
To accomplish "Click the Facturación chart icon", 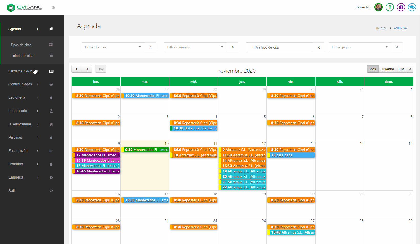I will [x=51, y=151].
